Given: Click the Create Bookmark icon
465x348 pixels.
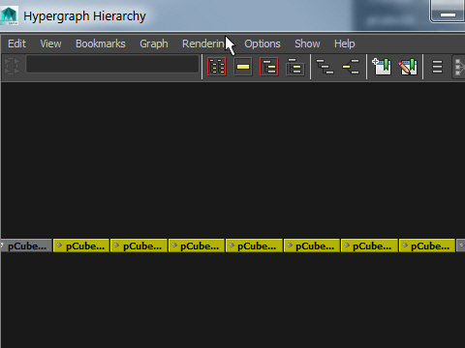Looking at the screenshot, I should 382,67.
